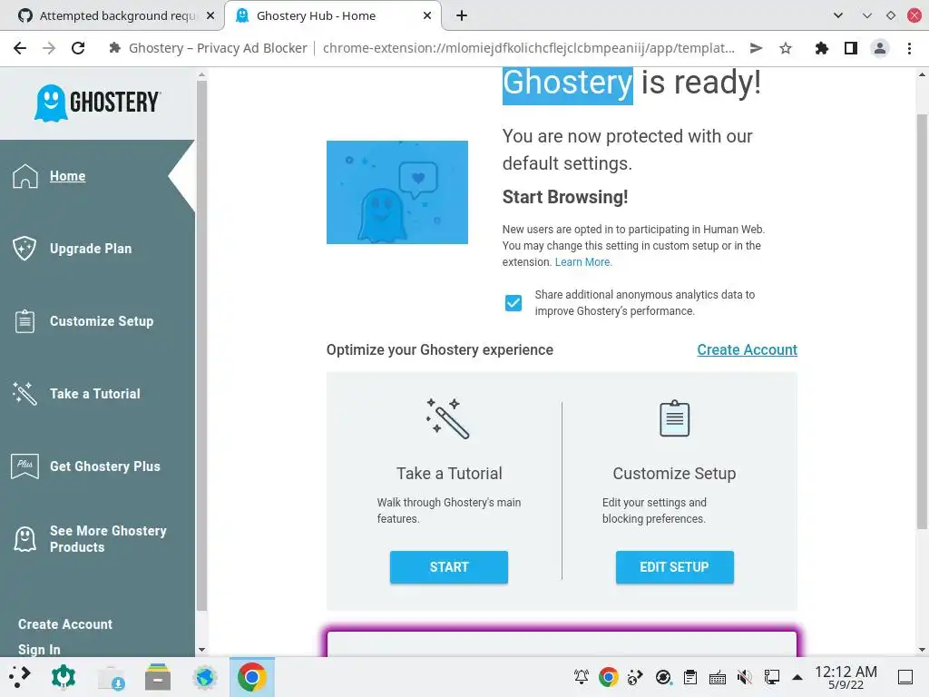The height and width of the screenshot is (697, 929).
Task: Click the page scrollbar down arrow
Action: [922, 650]
